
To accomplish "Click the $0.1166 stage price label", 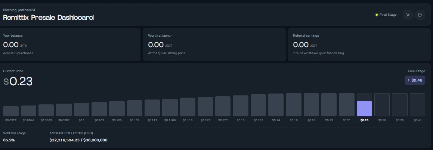I will click(170, 120).
